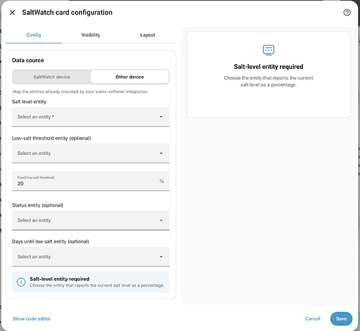Expand Low-salt threshold entity dropdown arrow
Viewport: 360px width, 331px height.
(x=161, y=153)
